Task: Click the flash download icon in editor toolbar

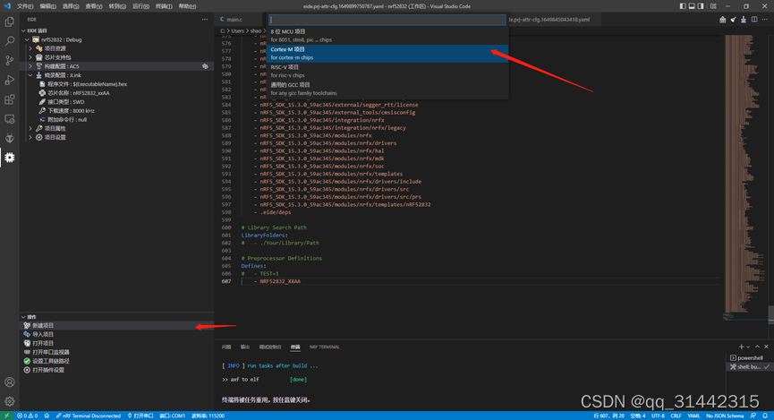Action: (744, 20)
